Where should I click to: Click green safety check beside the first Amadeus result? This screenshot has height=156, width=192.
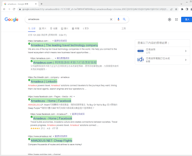pyautogui.click(x=29, y=44)
